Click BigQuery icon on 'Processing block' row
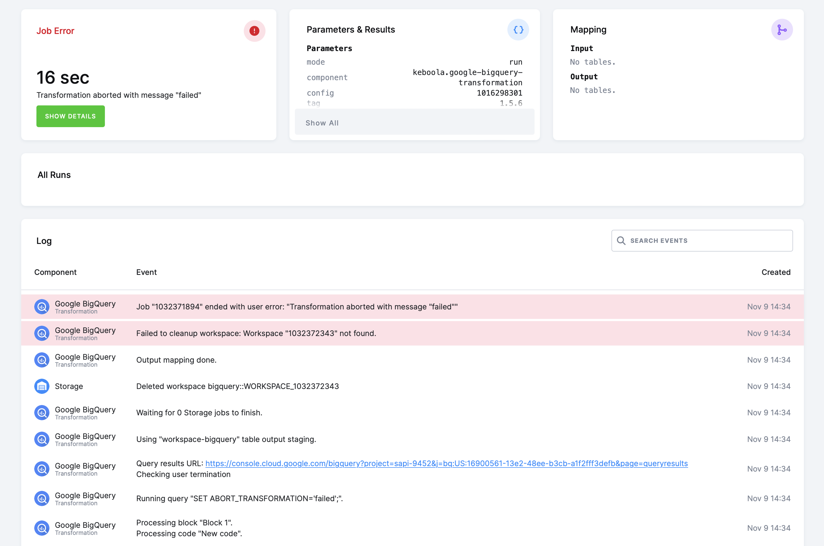This screenshot has height=546, width=824. 42,528
